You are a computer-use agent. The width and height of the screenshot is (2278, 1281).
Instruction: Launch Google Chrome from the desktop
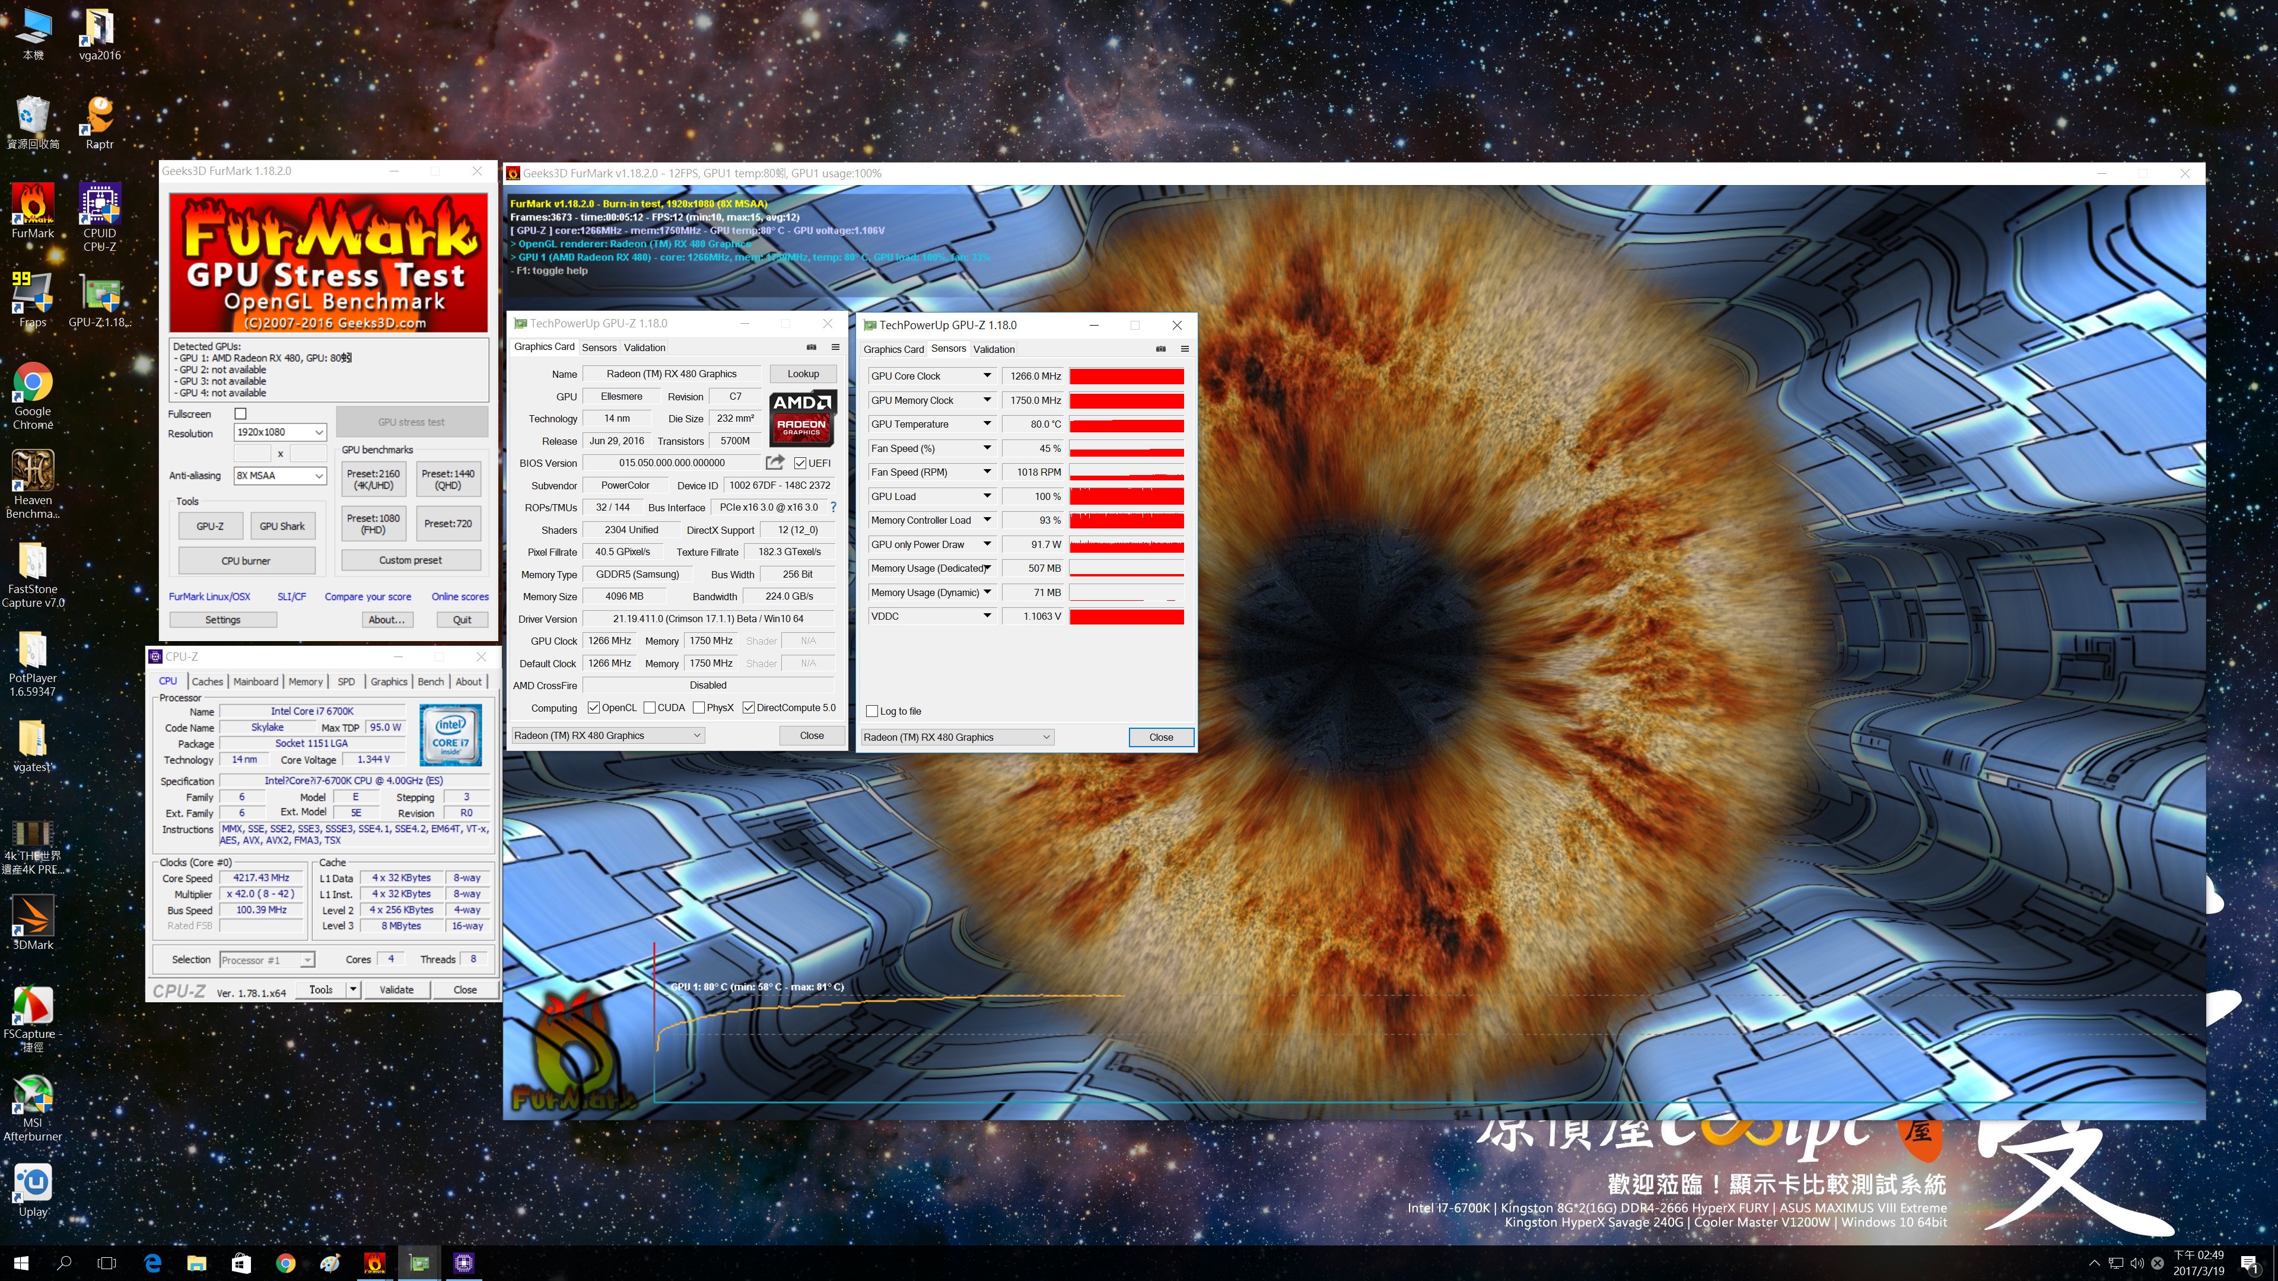[33, 395]
